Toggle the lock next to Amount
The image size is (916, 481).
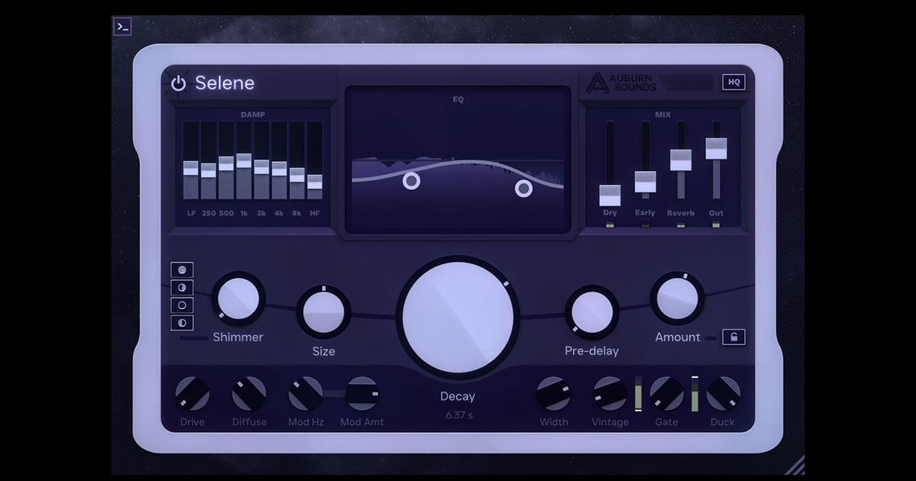point(734,337)
